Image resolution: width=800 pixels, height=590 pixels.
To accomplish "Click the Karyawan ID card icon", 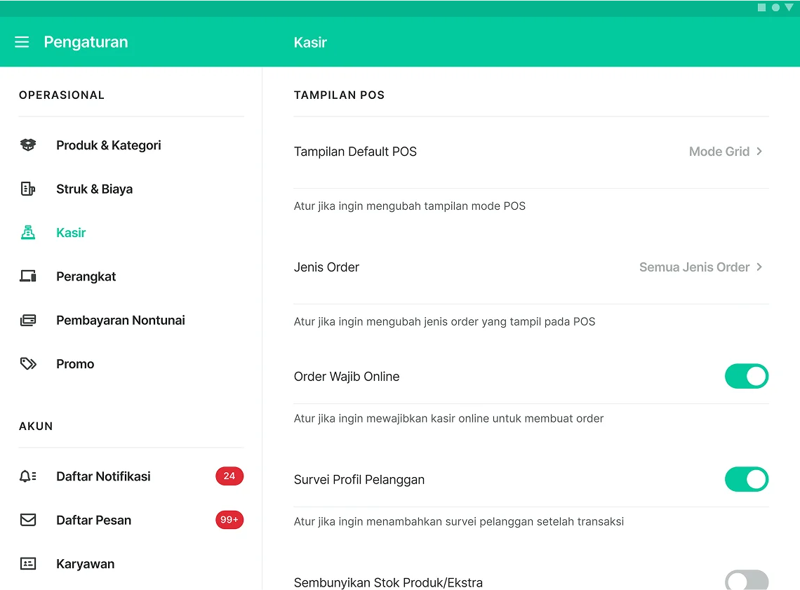I will click(x=28, y=564).
